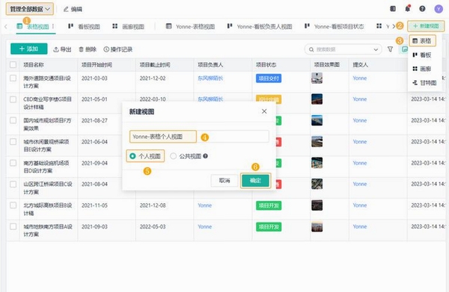Open 提交人 Yonne link in 2021-03-03 row
This screenshot has height=292, width=449.
point(360,78)
